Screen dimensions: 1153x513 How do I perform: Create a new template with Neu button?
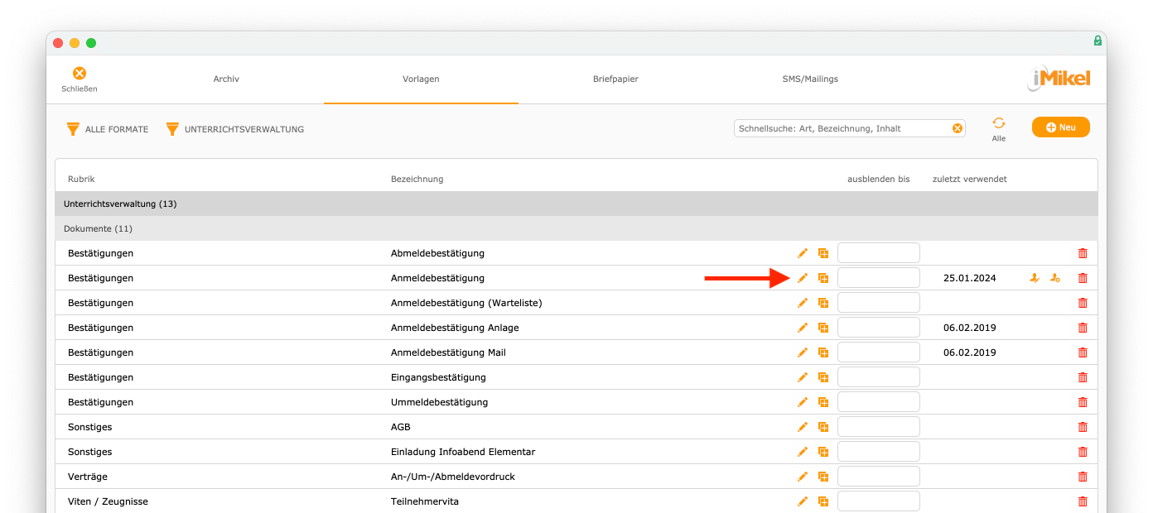tap(1061, 127)
